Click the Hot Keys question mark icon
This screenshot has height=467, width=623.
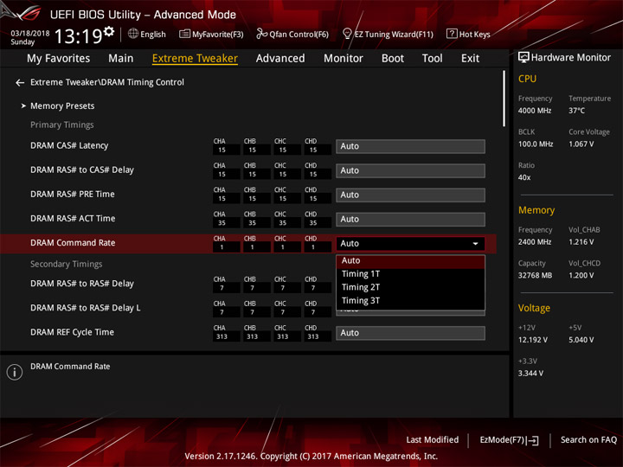[452, 34]
